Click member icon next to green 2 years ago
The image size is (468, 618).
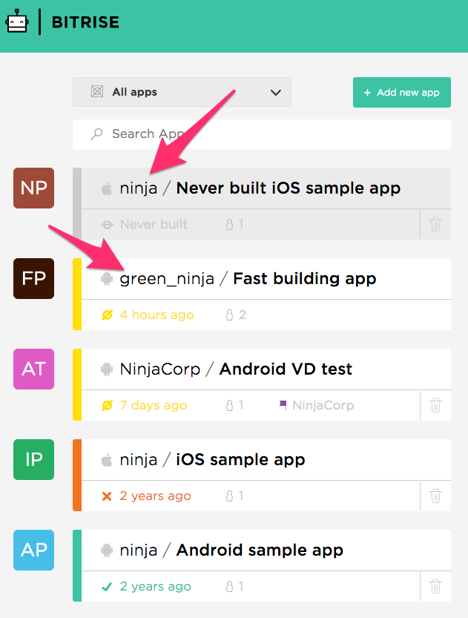click(x=229, y=586)
